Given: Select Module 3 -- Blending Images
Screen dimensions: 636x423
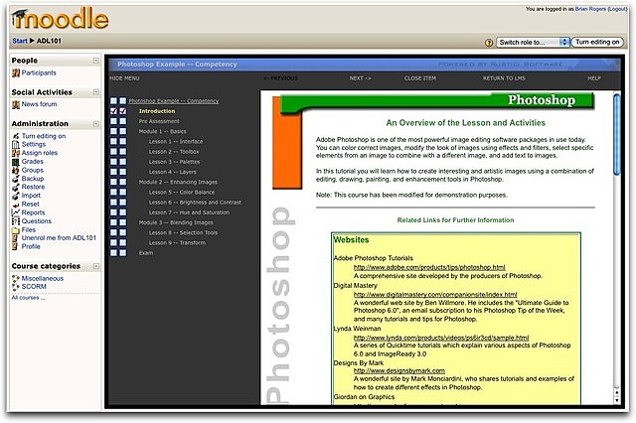Looking at the screenshot, I should (176, 222).
